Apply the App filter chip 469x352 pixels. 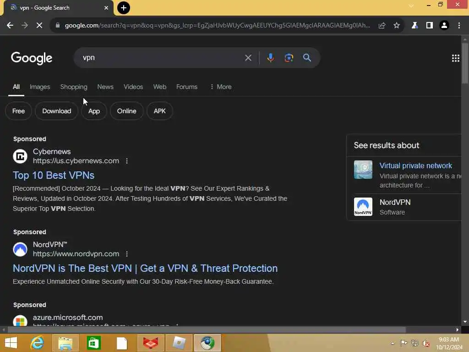(94, 111)
